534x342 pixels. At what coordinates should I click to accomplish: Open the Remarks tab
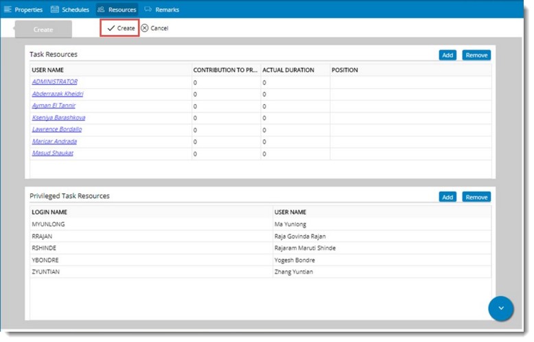[x=167, y=10]
